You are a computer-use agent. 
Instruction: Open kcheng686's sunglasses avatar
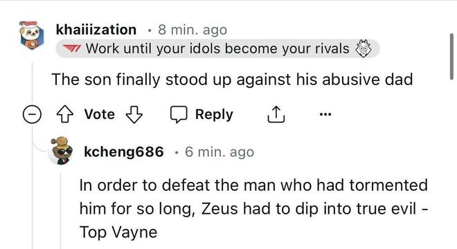(62, 151)
